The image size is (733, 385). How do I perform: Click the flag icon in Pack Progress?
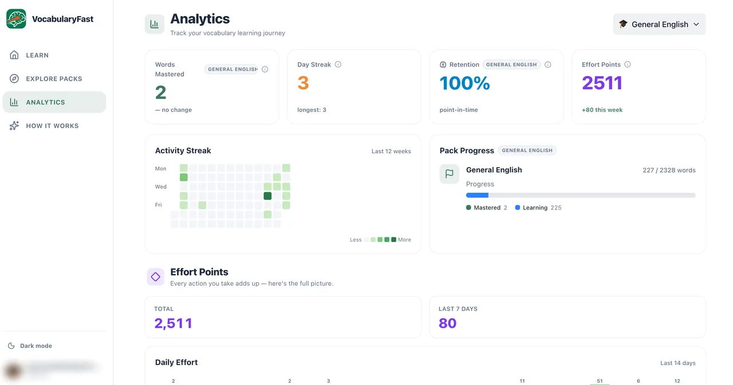(450, 174)
